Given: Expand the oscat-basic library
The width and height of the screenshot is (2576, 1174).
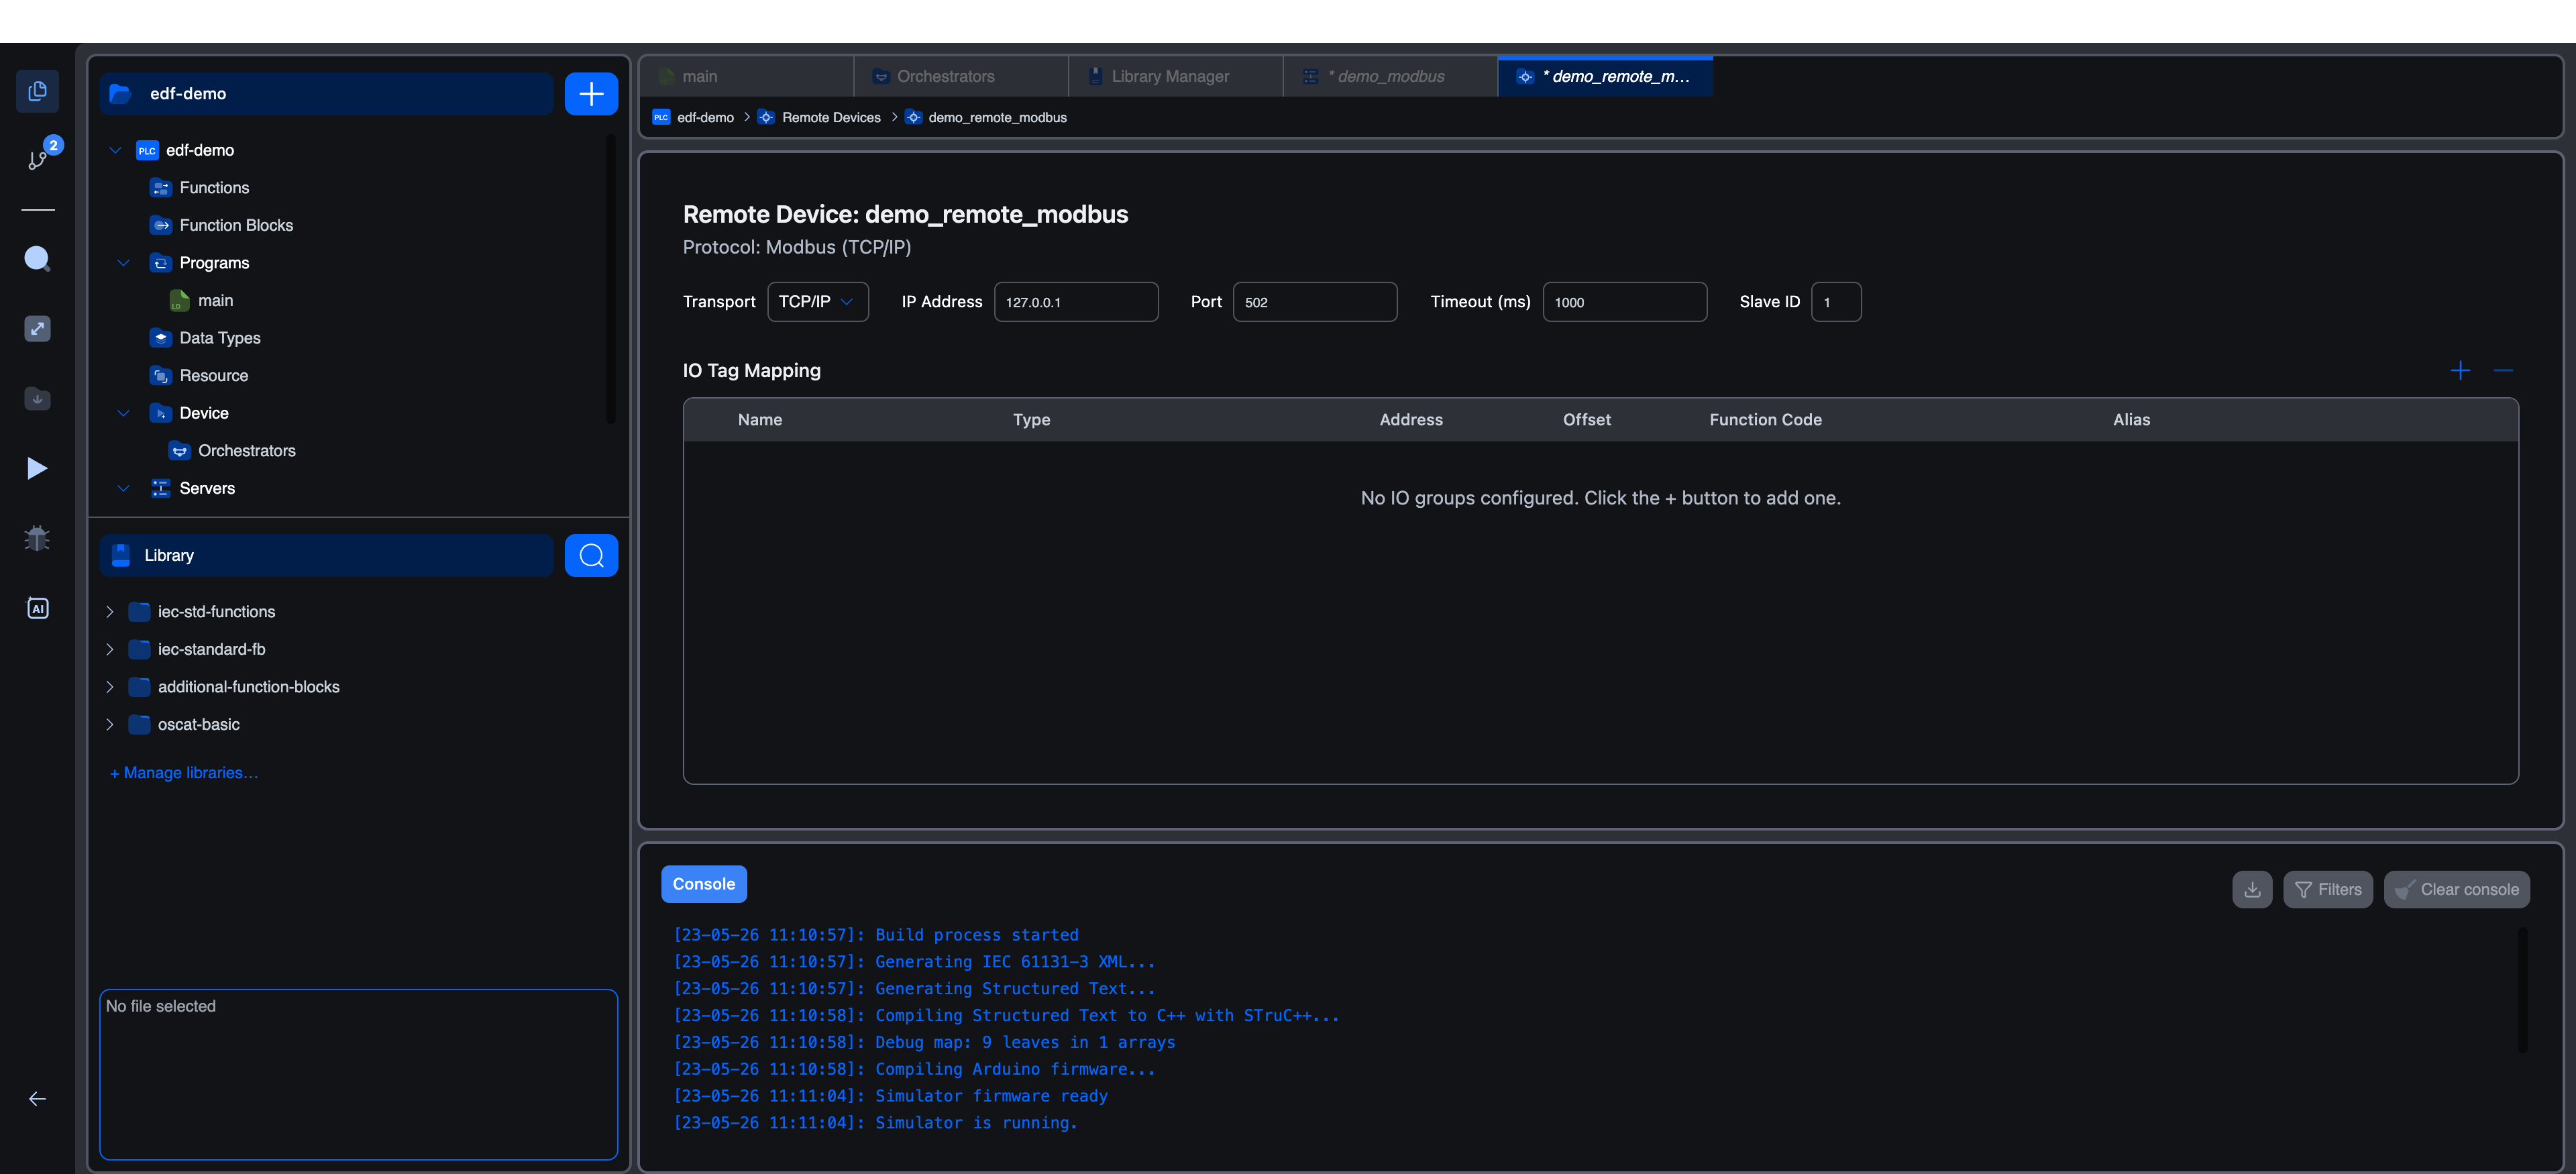Looking at the screenshot, I should pyautogui.click(x=110, y=725).
